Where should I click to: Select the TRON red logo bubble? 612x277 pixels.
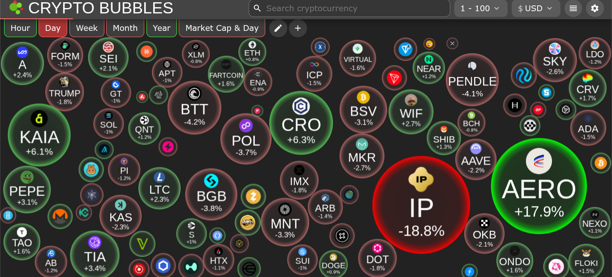pos(394,78)
